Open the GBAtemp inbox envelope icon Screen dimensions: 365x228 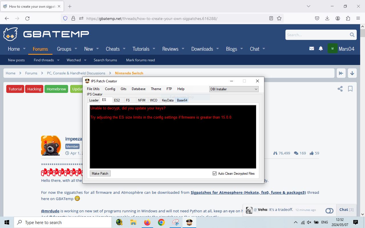312,49
